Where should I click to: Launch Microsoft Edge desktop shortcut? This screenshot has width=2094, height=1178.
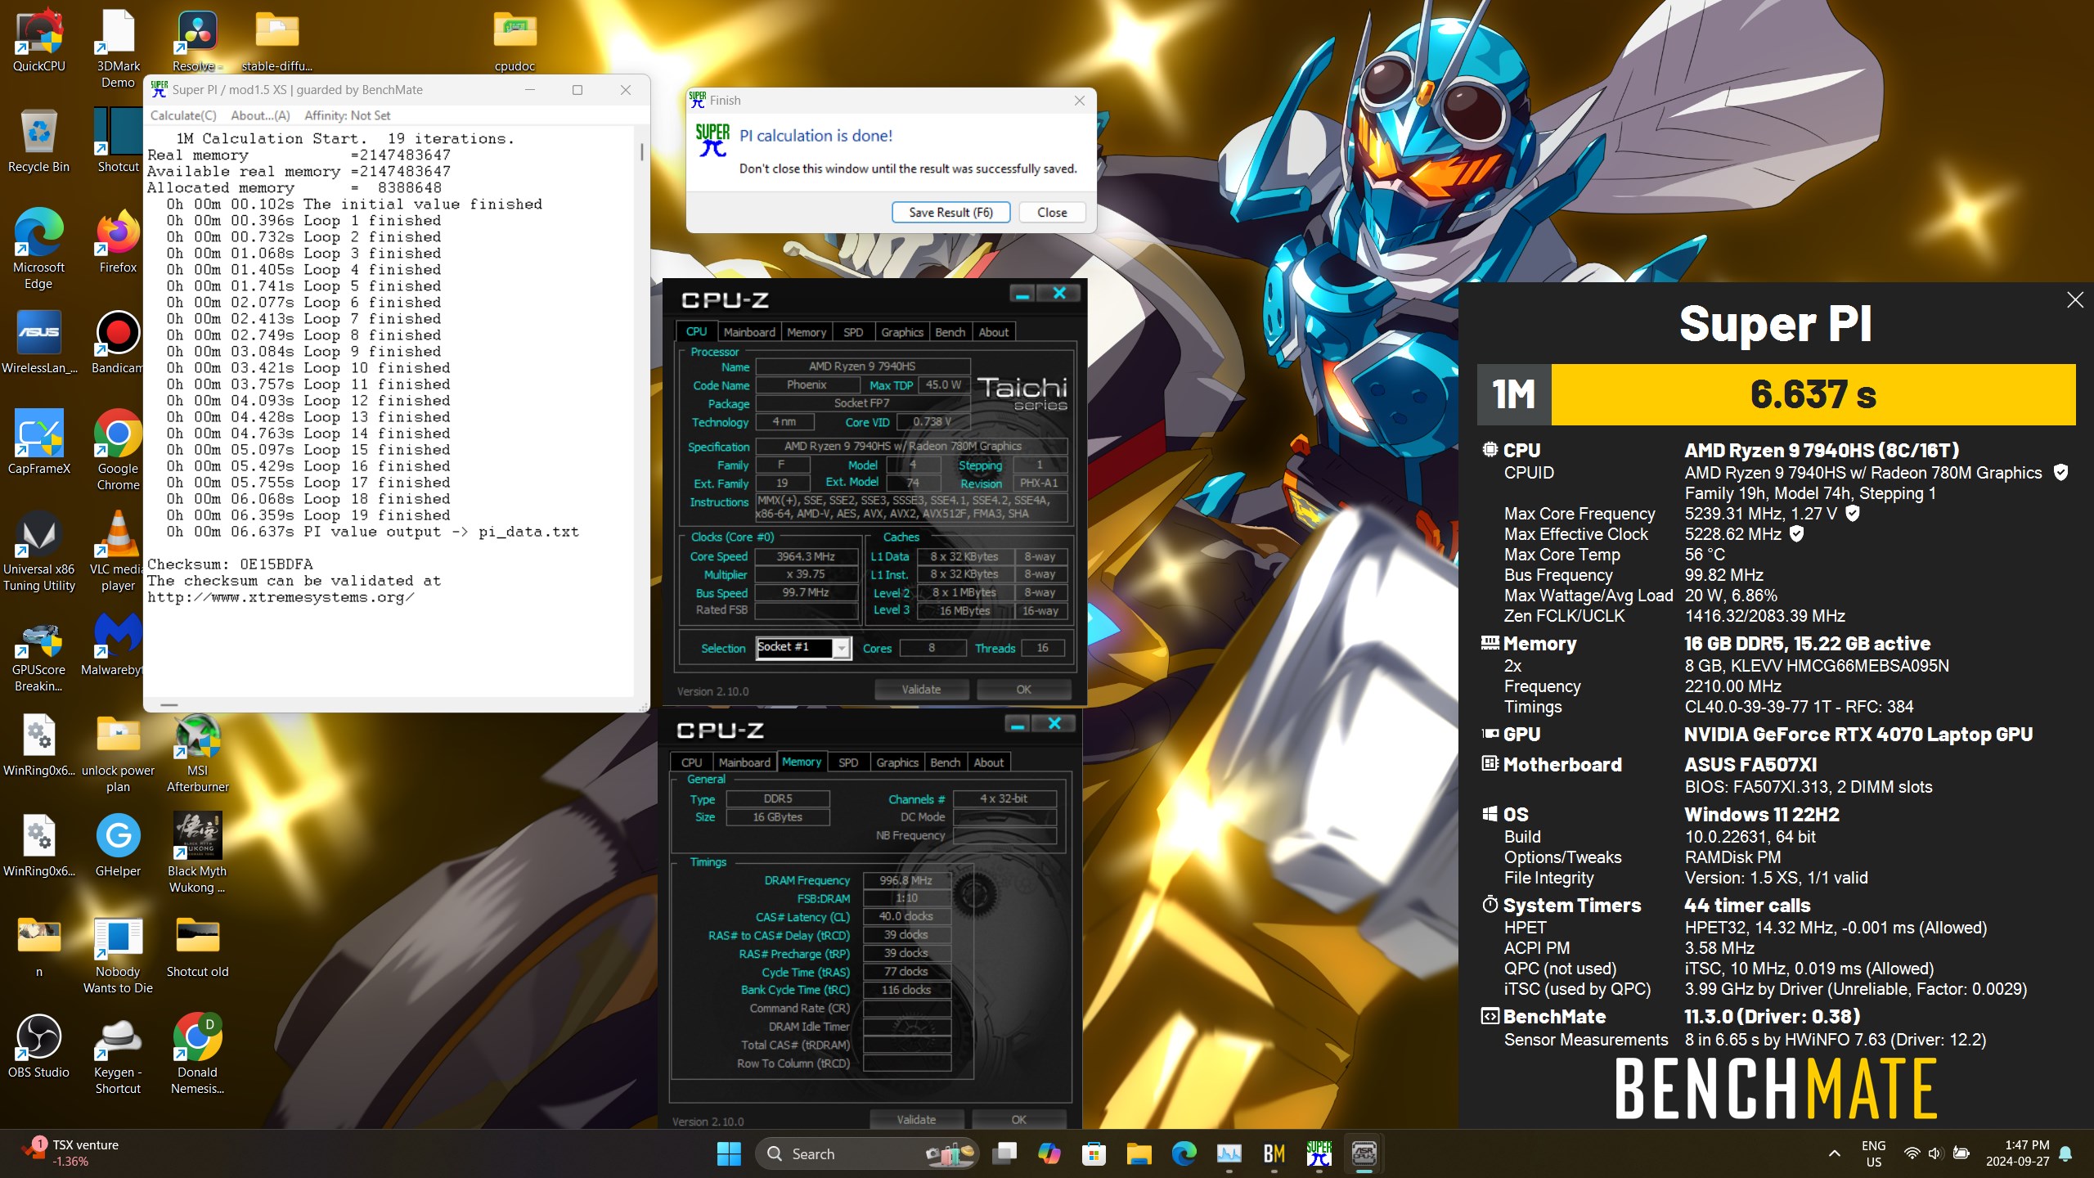pyautogui.click(x=38, y=249)
